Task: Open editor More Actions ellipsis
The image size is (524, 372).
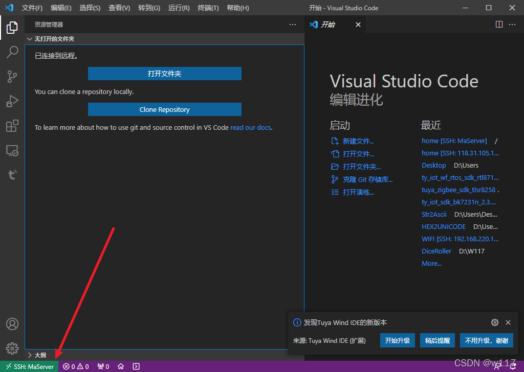Action: (512, 25)
